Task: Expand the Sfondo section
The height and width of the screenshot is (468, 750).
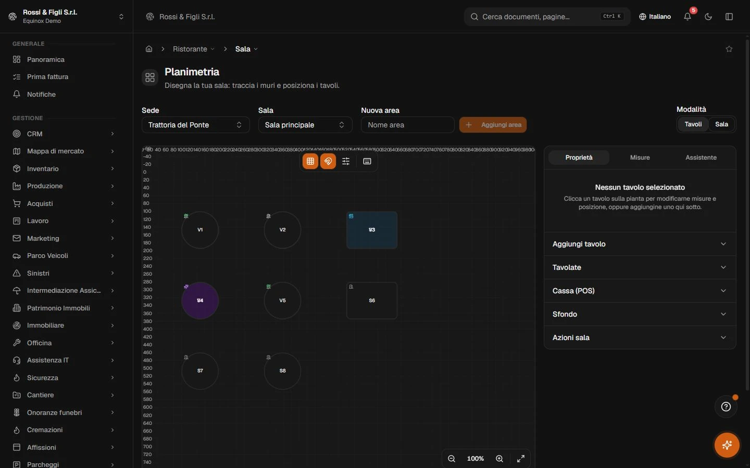Action: pyautogui.click(x=640, y=314)
